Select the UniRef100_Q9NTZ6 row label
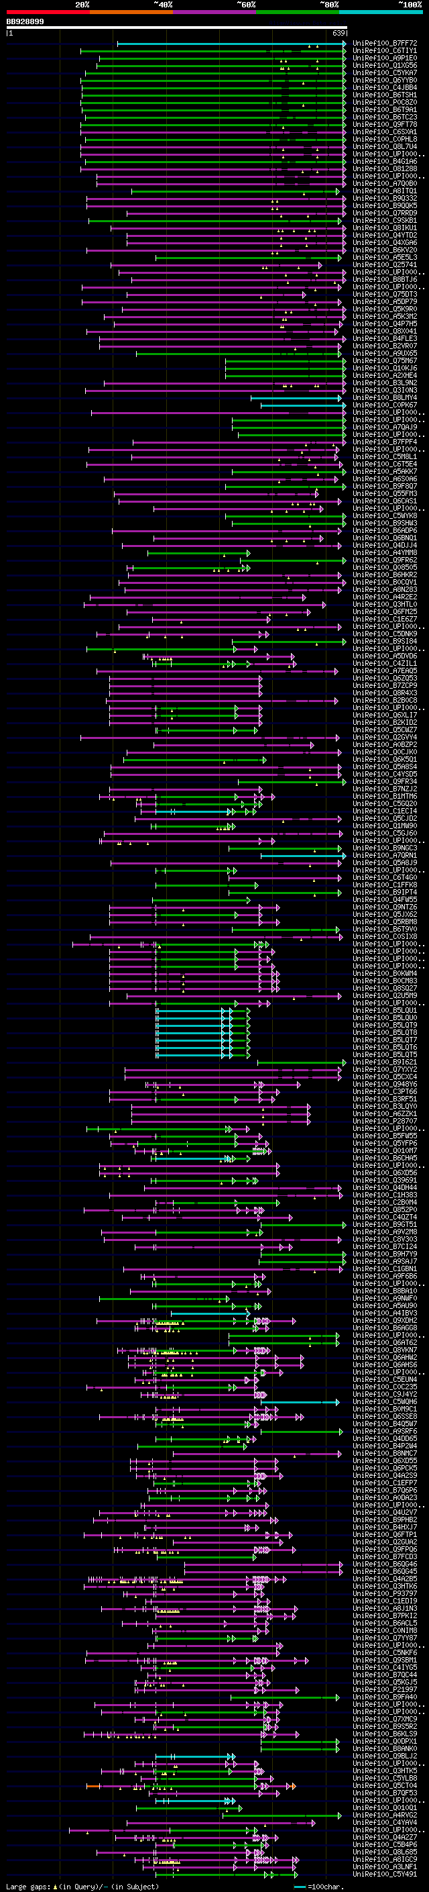 (384, 907)
